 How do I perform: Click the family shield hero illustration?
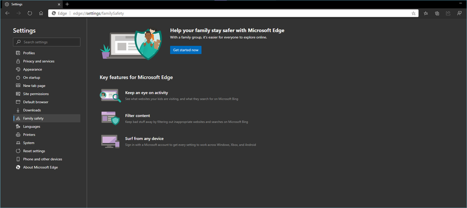tap(131, 44)
